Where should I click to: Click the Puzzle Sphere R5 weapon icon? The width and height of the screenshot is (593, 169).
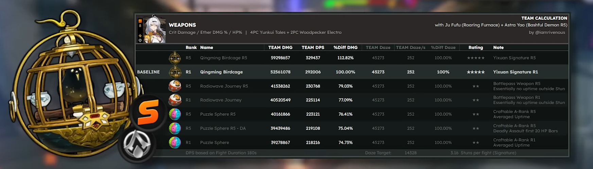tap(175, 114)
